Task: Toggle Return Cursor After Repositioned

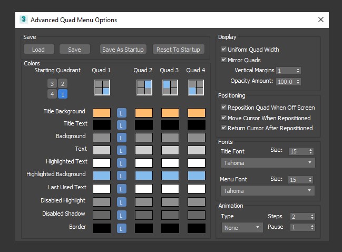Action: click(224, 128)
